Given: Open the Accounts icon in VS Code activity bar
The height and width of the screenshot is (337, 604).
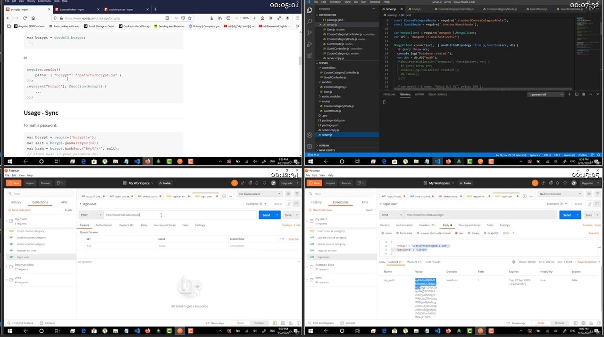Looking at the screenshot, I should click(x=310, y=135).
